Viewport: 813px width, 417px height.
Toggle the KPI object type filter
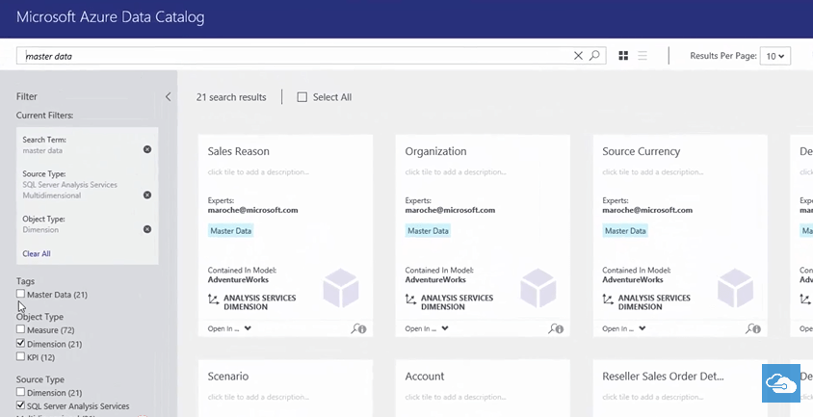point(21,356)
